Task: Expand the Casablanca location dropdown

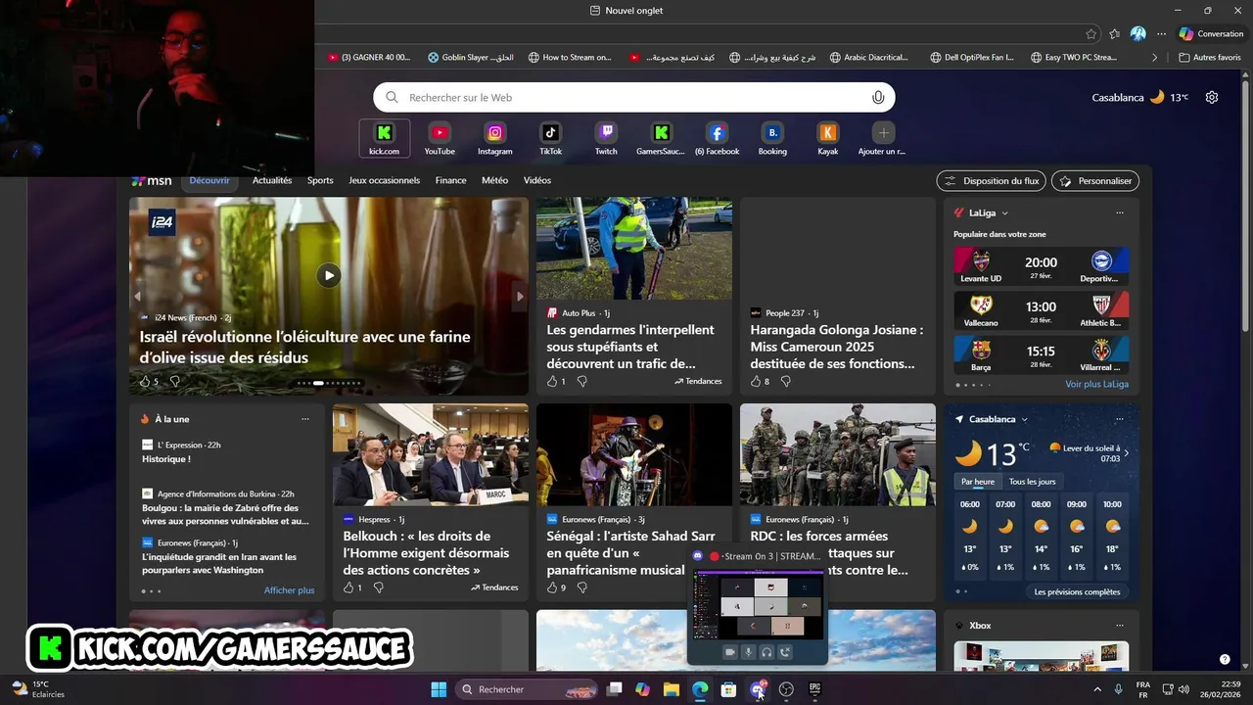Action: click(1025, 419)
